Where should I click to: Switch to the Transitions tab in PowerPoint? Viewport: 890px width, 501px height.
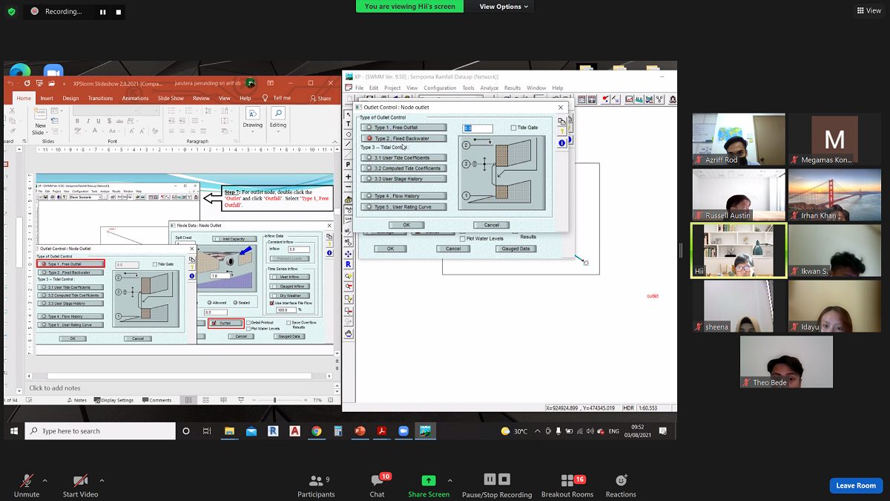point(100,98)
